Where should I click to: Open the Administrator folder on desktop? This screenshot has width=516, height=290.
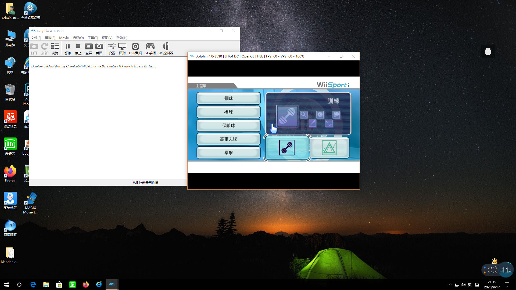pyautogui.click(x=10, y=11)
